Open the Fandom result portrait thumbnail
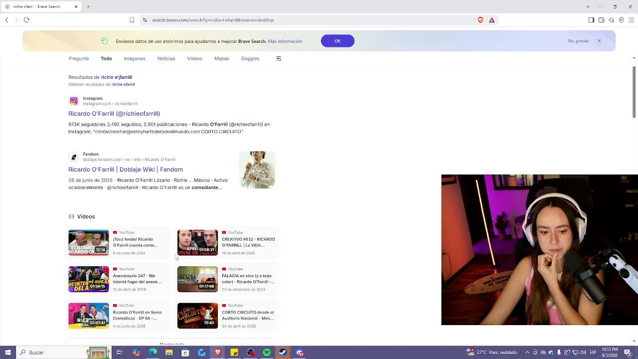Screen dimensions: 638x359 (257, 170)
